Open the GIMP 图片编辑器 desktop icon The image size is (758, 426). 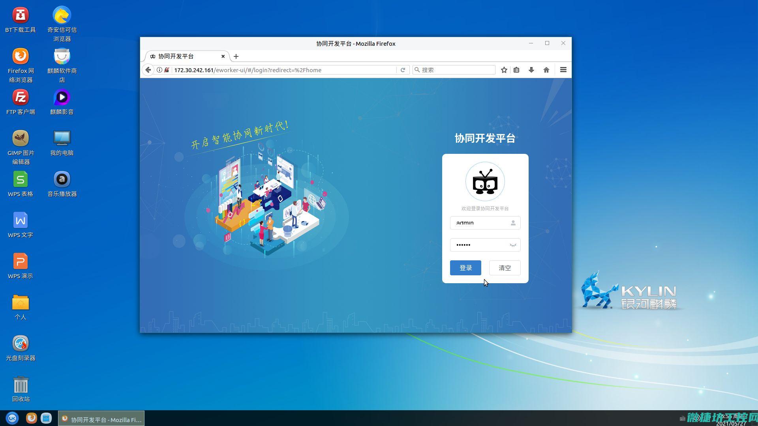(21, 147)
